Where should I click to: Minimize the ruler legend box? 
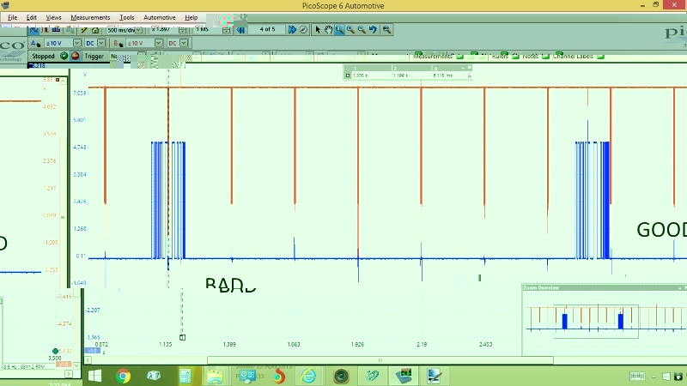click(x=463, y=68)
